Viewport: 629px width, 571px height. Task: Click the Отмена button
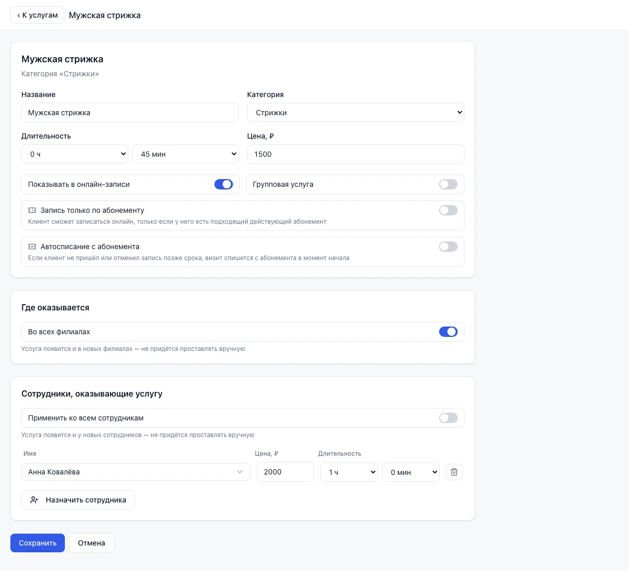tap(91, 543)
